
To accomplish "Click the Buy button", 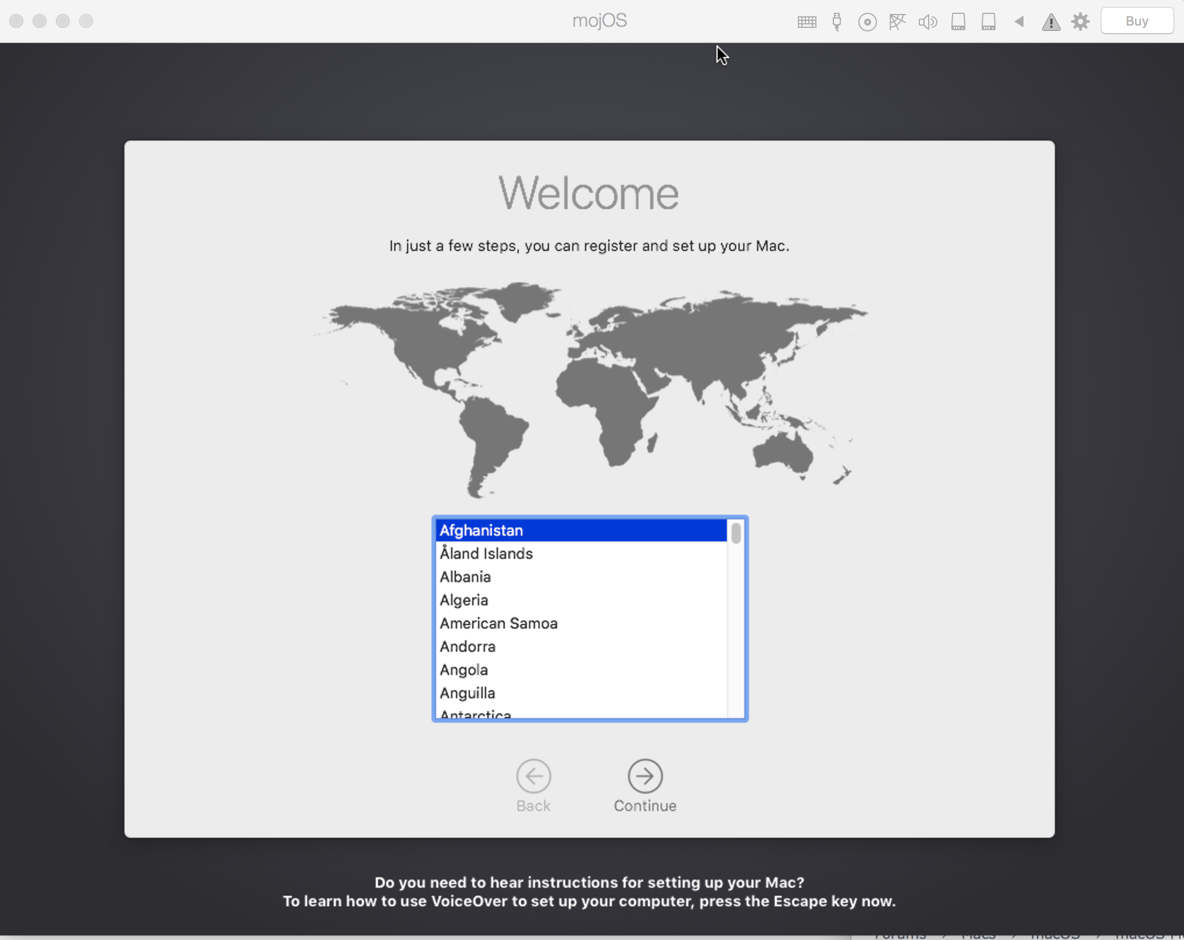I will 1137,21.
